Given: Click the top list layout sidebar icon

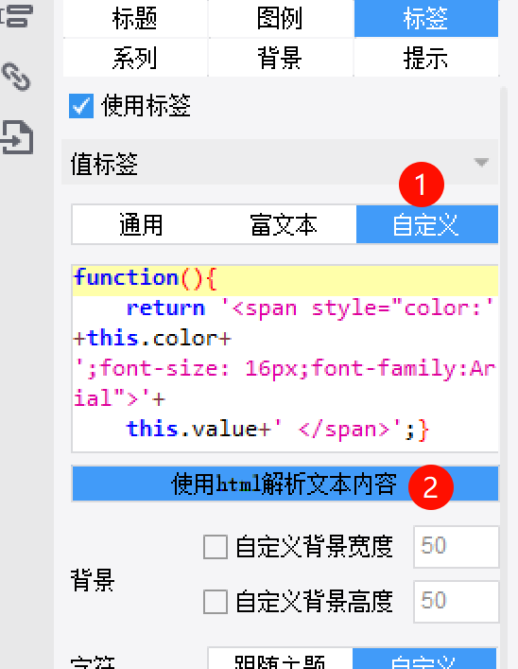Looking at the screenshot, I should [x=17, y=16].
